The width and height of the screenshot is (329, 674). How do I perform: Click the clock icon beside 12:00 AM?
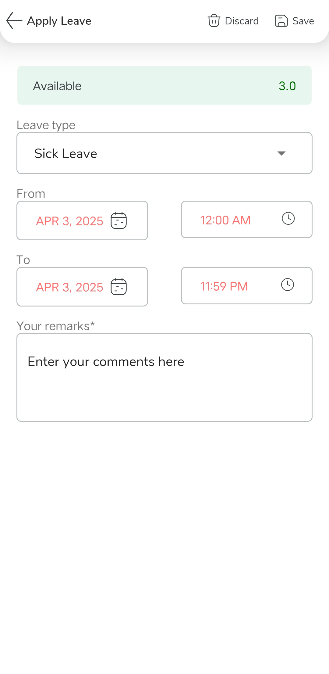pos(288,219)
